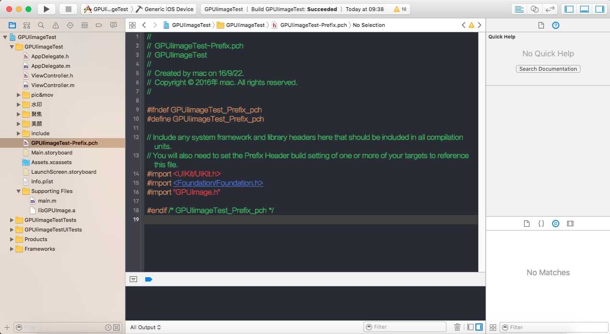Show the variables view pane
This screenshot has height=334, width=610.
(470, 327)
